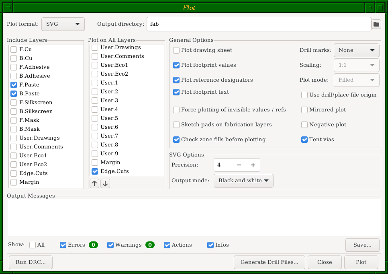
Task: Decrease SVG precision with minus button
Action: [239, 165]
